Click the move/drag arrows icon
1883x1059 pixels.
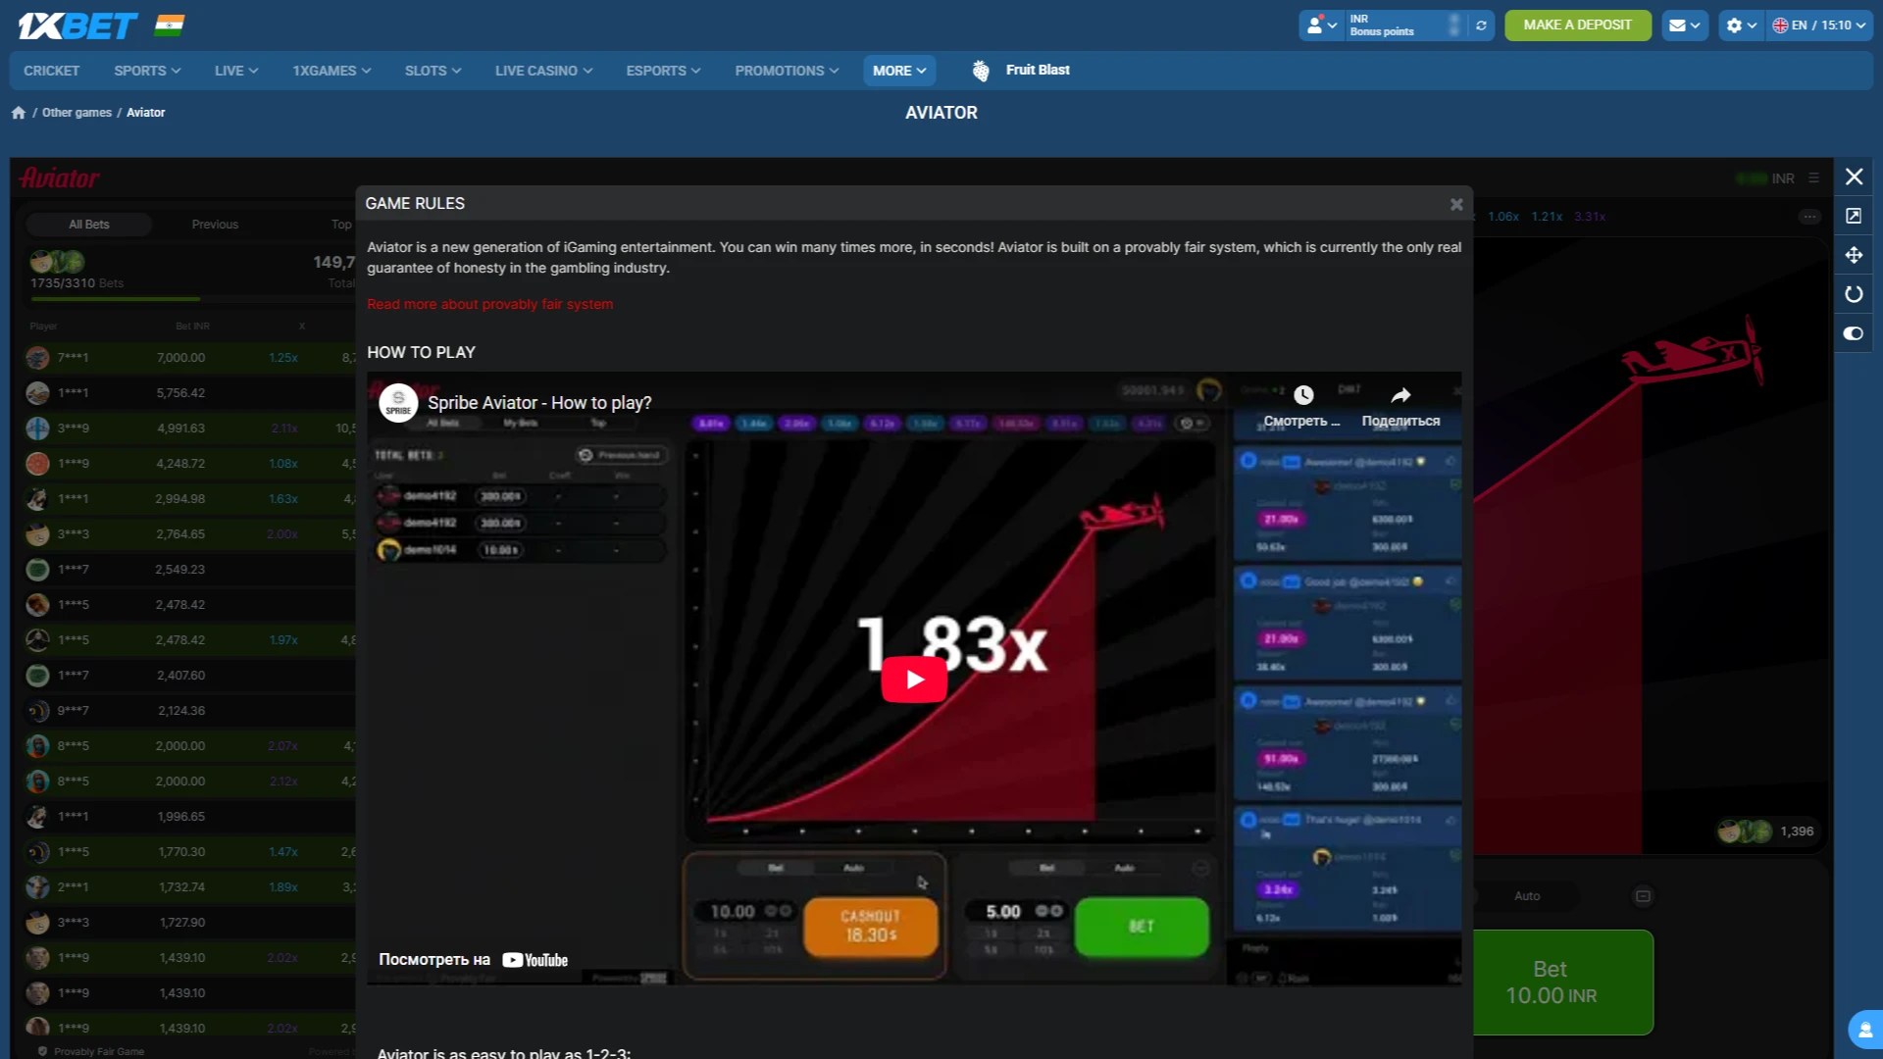pos(1854,255)
